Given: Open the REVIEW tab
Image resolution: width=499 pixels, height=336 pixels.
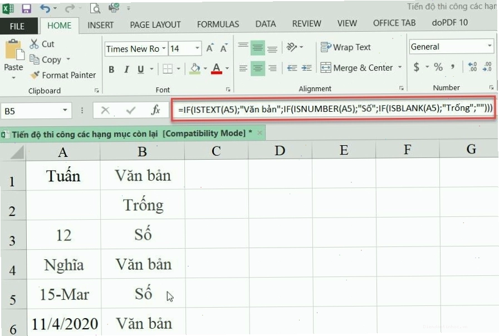Looking at the screenshot, I should coord(306,24).
